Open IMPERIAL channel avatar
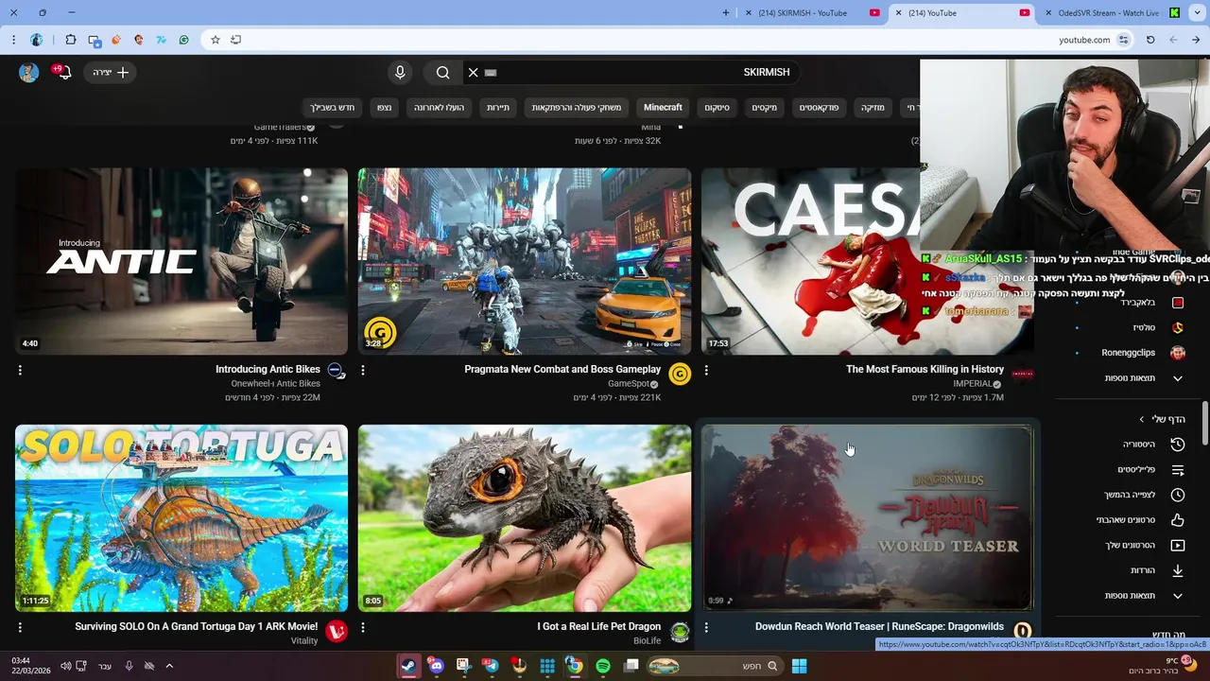The image size is (1210, 681). pyautogui.click(x=1023, y=374)
